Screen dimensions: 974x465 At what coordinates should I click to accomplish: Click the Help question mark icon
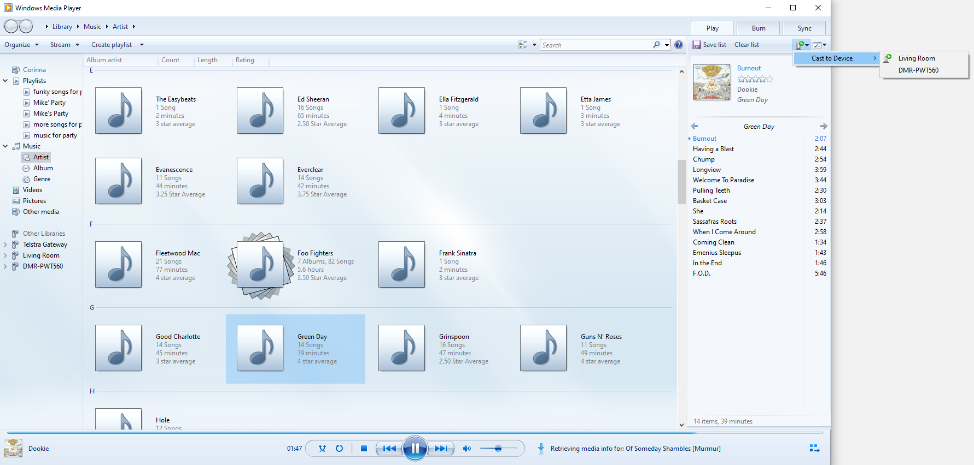point(679,45)
